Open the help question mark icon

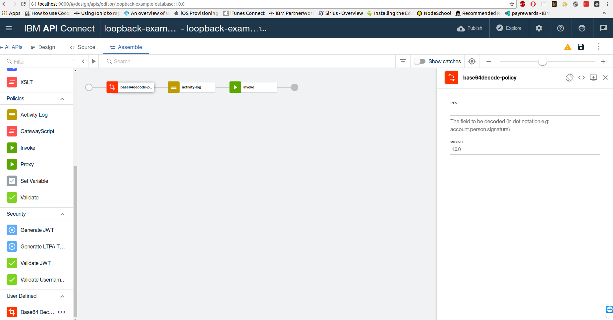[561, 28]
